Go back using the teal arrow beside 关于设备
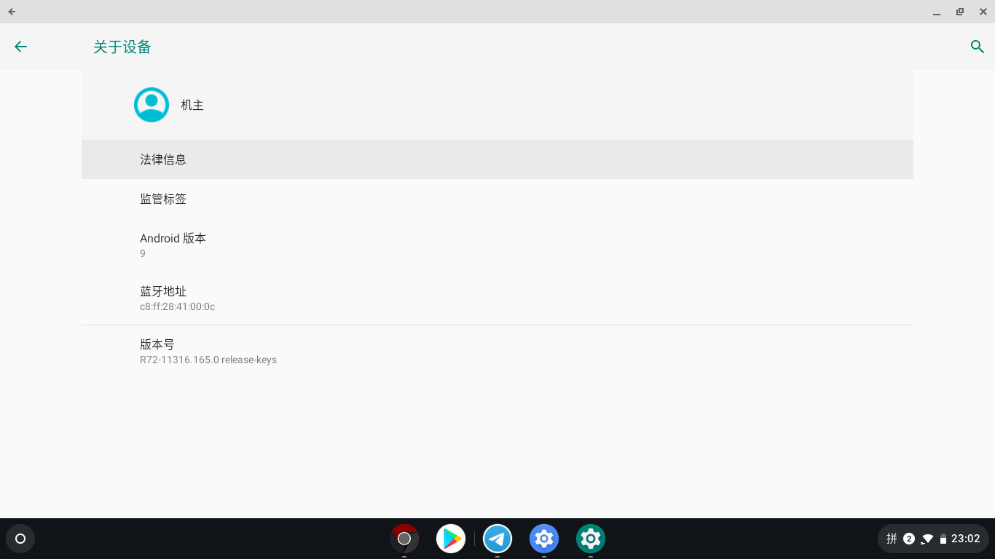 click(20, 47)
